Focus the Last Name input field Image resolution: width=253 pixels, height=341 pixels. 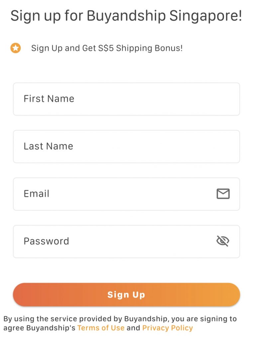click(126, 147)
